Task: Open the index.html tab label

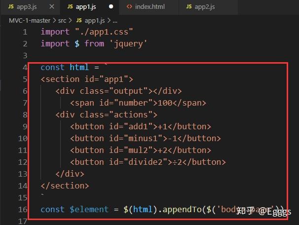Action: pyautogui.click(x=149, y=7)
